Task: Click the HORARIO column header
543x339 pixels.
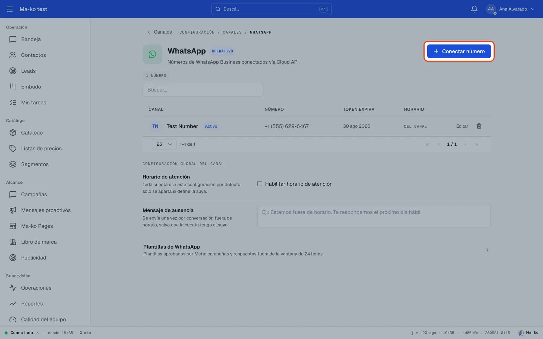Action: click(x=414, y=109)
